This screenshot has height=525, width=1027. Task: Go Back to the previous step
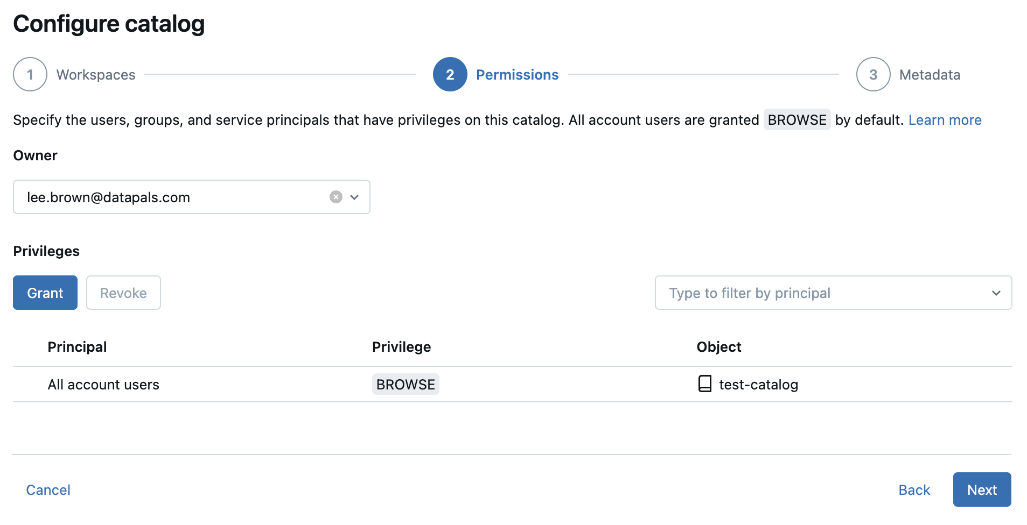click(x=914, y=489)
